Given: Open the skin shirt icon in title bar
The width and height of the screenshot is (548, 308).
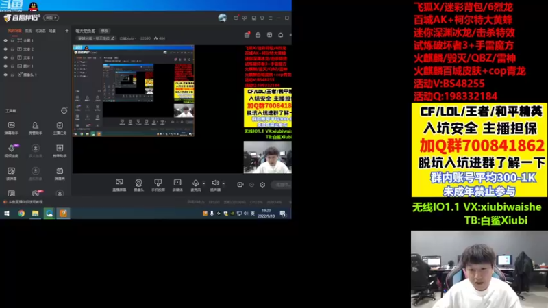Looking at the screenshot, I should pyautogui.click(x=262, y=18).
